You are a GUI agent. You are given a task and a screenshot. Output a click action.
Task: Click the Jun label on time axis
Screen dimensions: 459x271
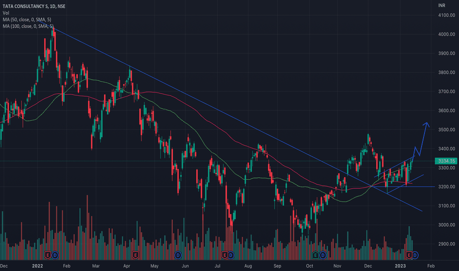[185, 266]
